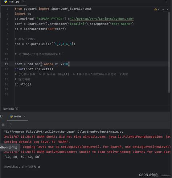Click the WARN NativeCodeLoader message
Image resolution: width=172 pixels, height=178 pixels.
[87, 152]
